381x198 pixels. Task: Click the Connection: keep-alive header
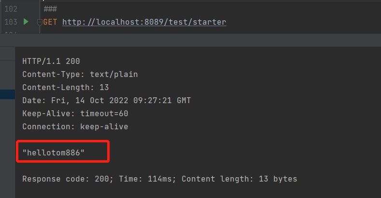(x=75, y=127)
